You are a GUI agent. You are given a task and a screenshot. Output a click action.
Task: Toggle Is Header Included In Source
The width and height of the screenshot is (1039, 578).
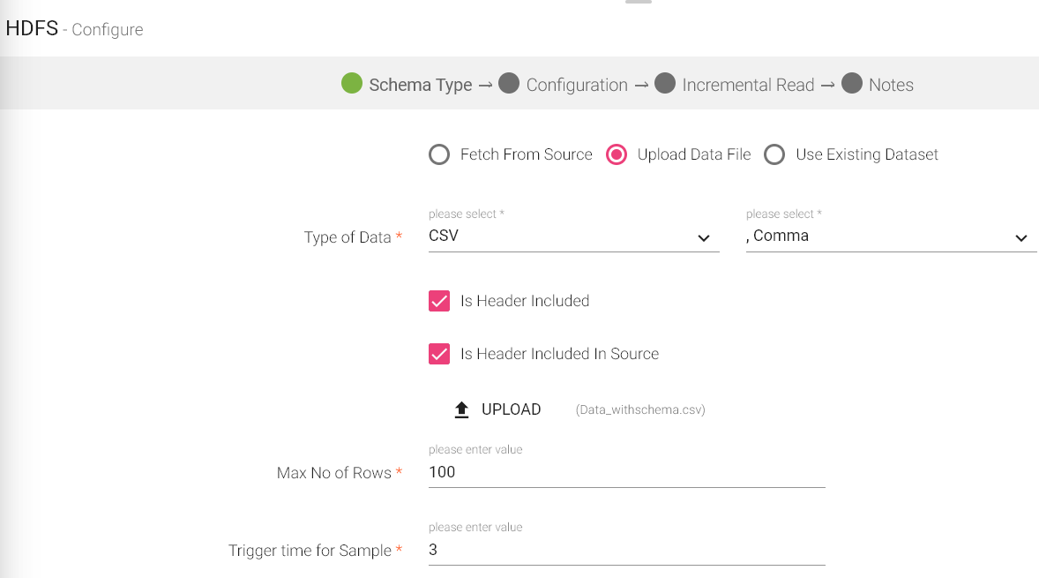pyautogui.click(x=439, y=354)
